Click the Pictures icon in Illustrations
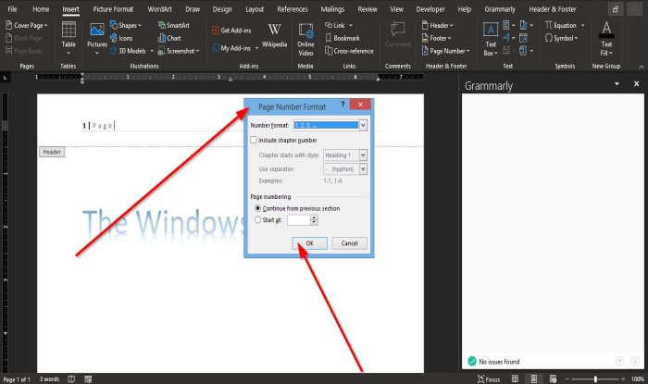 (97, 31)
